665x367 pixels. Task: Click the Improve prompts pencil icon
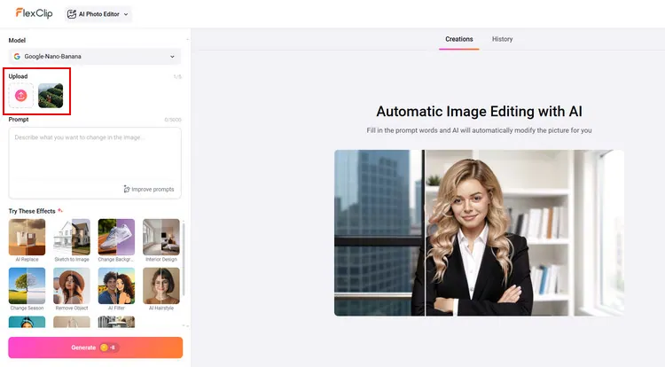click(127, 189)
